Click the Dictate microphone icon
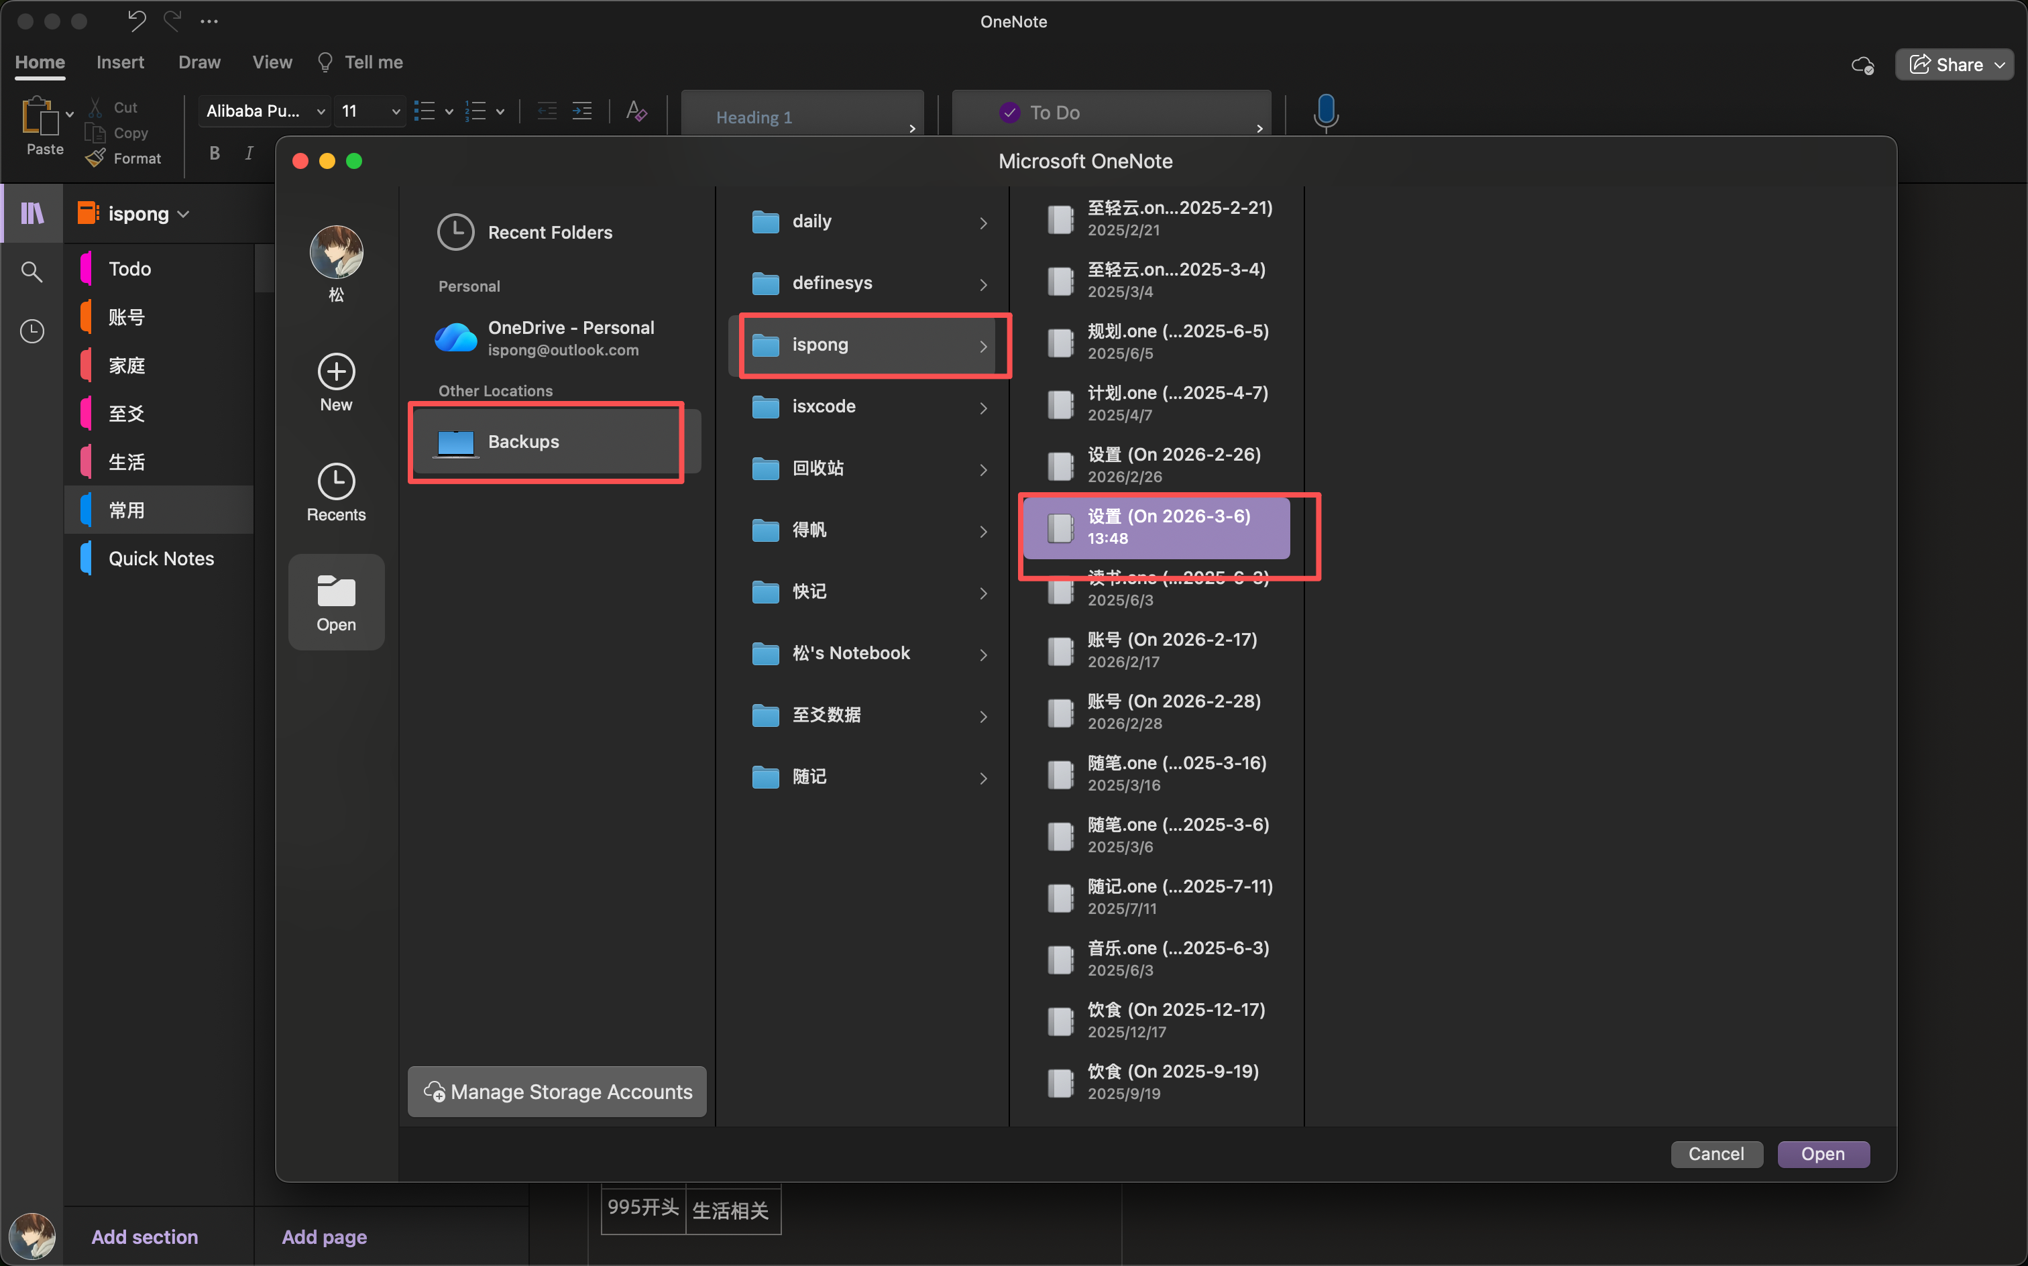 coord(1325,111)
